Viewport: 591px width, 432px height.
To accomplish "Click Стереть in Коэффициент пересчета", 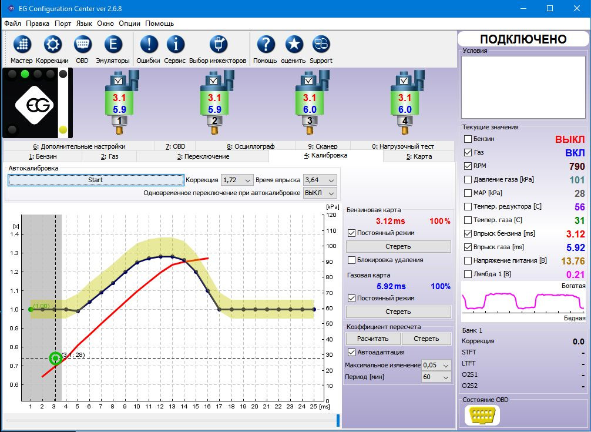I will coord(427,339).
